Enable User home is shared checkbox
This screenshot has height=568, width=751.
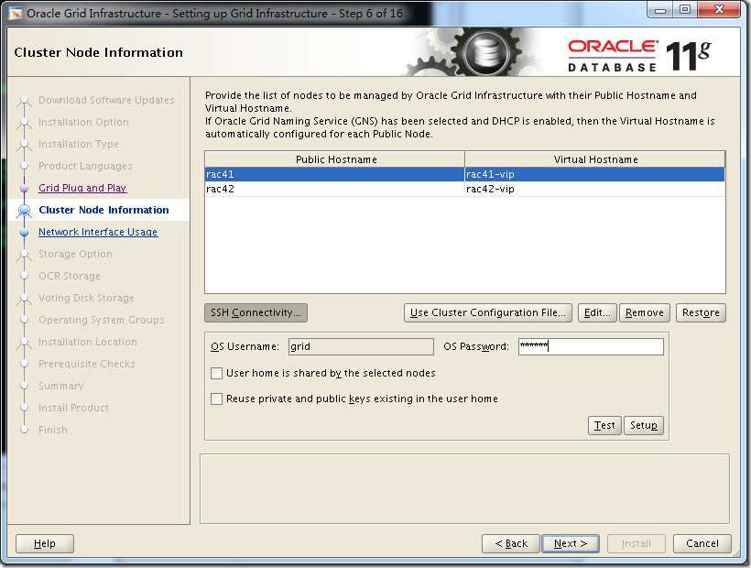point(216,373)
